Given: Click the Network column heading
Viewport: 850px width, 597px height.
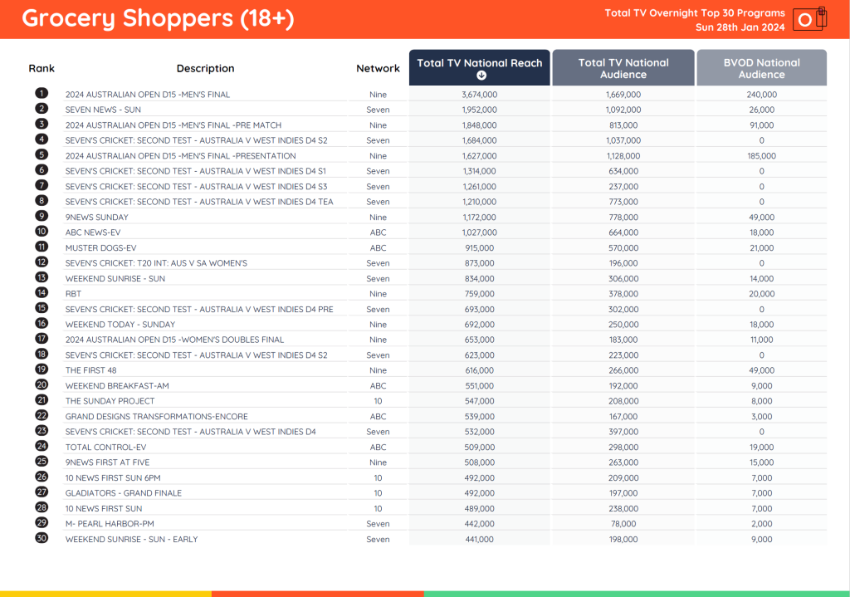Looking at the screenshot, I should [378, 68].
